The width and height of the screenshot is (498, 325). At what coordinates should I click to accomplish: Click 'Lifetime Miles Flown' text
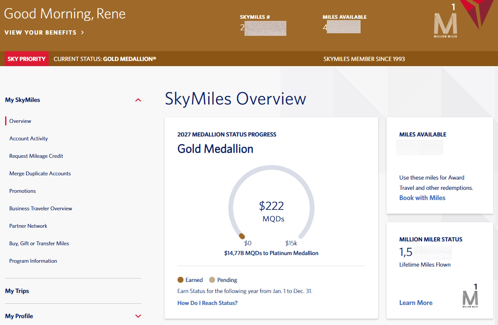pyautogui.click(x=425, y=265)
